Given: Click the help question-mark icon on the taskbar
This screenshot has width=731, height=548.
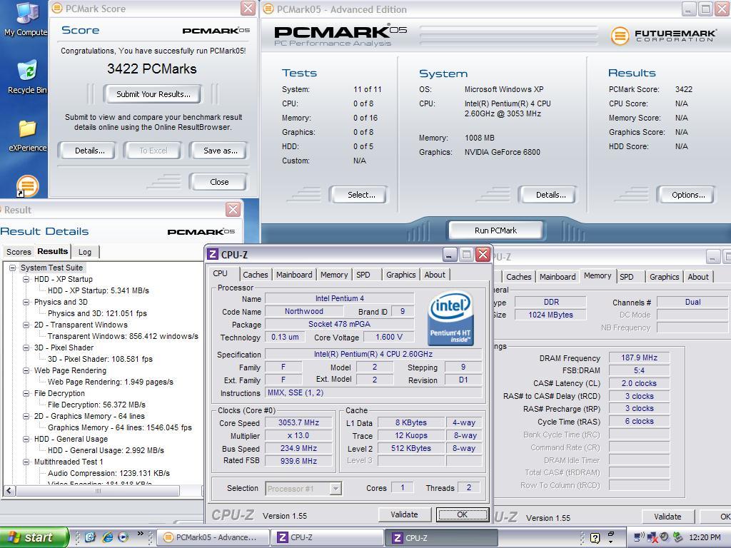Looking at the screenshot, I should (595, 538).
